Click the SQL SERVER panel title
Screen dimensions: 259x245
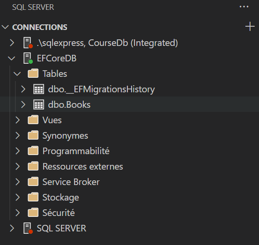point(33,7)
